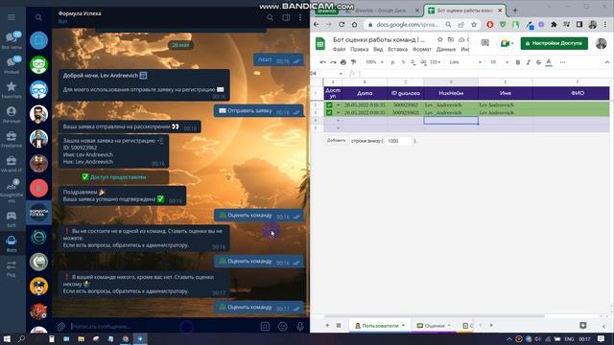The height and width of the screenshot is (345, 614).
Task: Open the Sheets text color picker
Action: [x=549, y=62]
